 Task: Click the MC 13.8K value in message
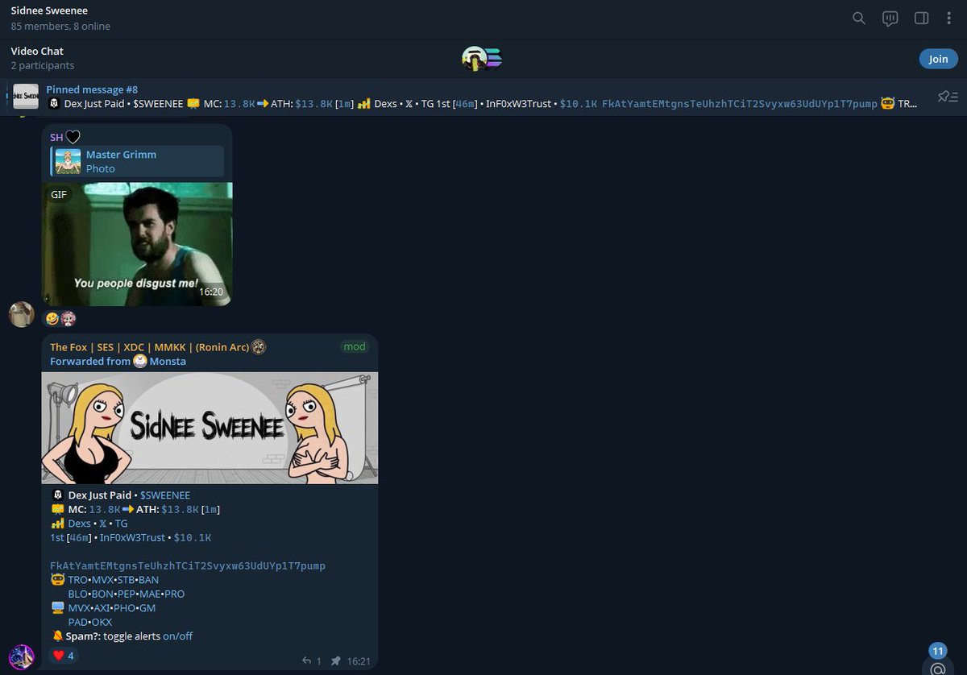pyautogui.click(x=104, y=510)
